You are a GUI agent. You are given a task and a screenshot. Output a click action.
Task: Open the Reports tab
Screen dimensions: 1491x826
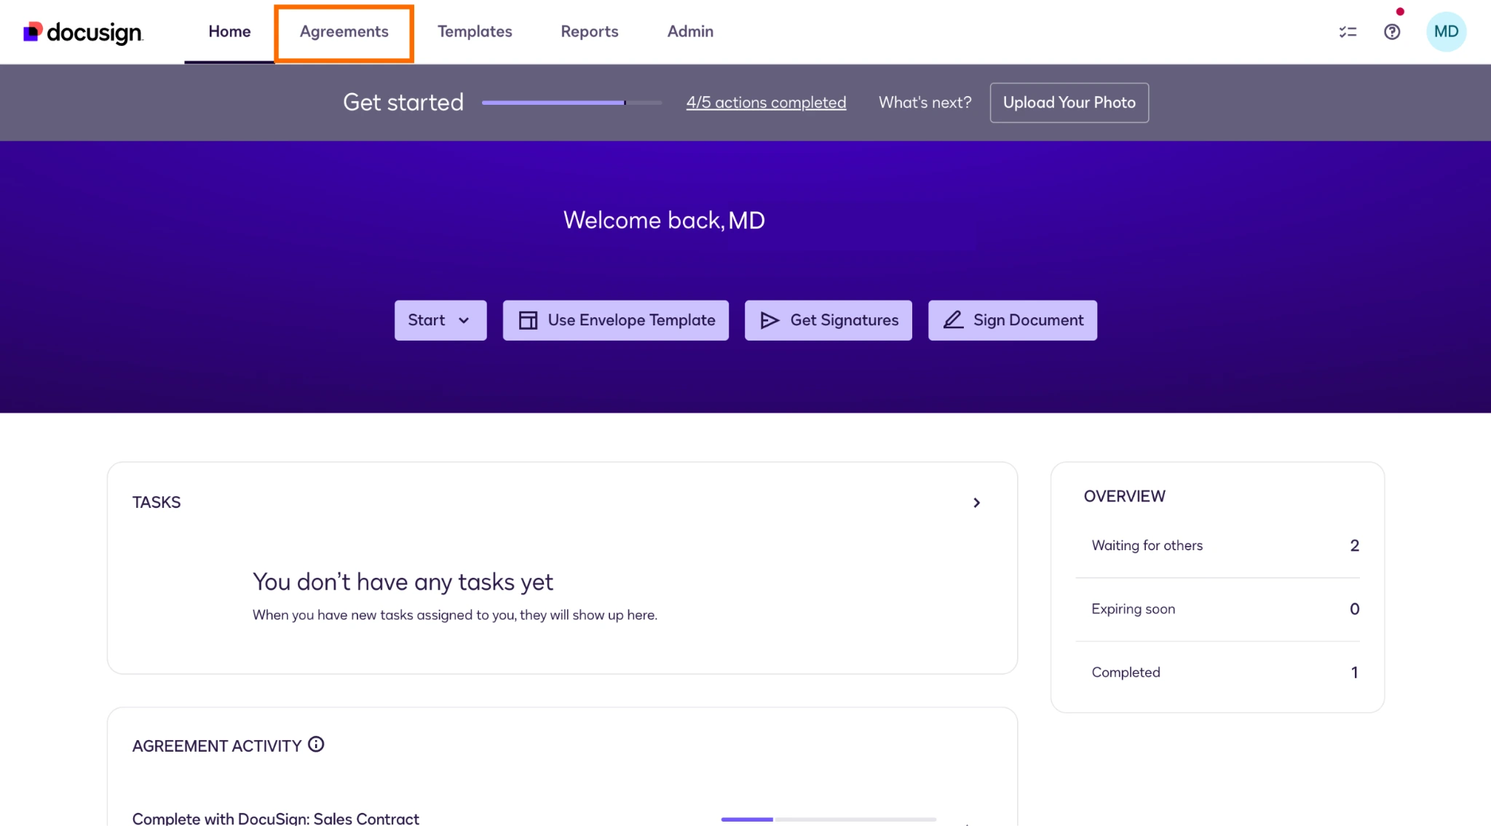(x=590, y=31)
